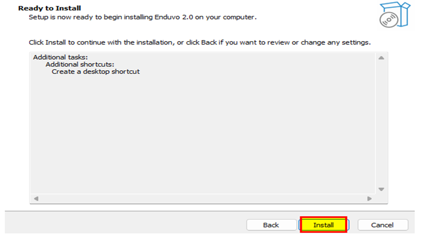Select the "Create a desktop shortcut" line

point(96,72)
